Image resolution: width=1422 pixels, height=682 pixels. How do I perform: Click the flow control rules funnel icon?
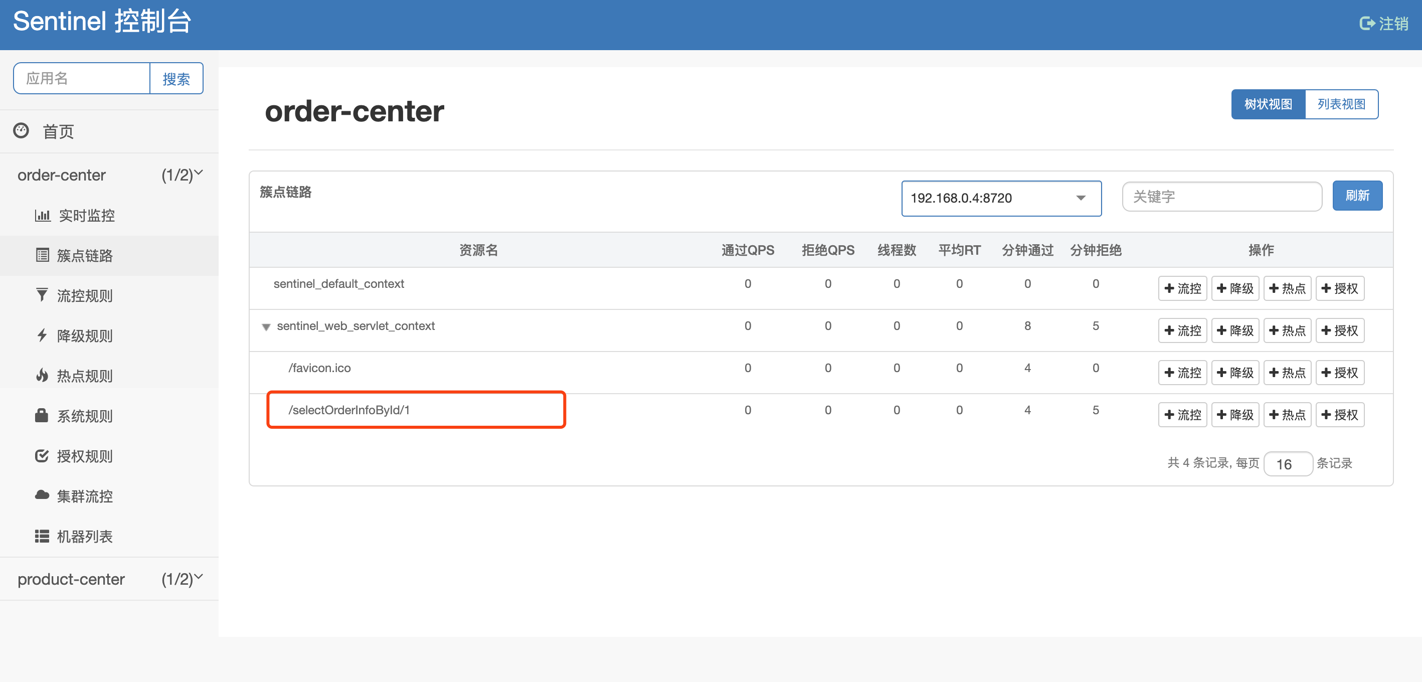[x=42, y=295]
